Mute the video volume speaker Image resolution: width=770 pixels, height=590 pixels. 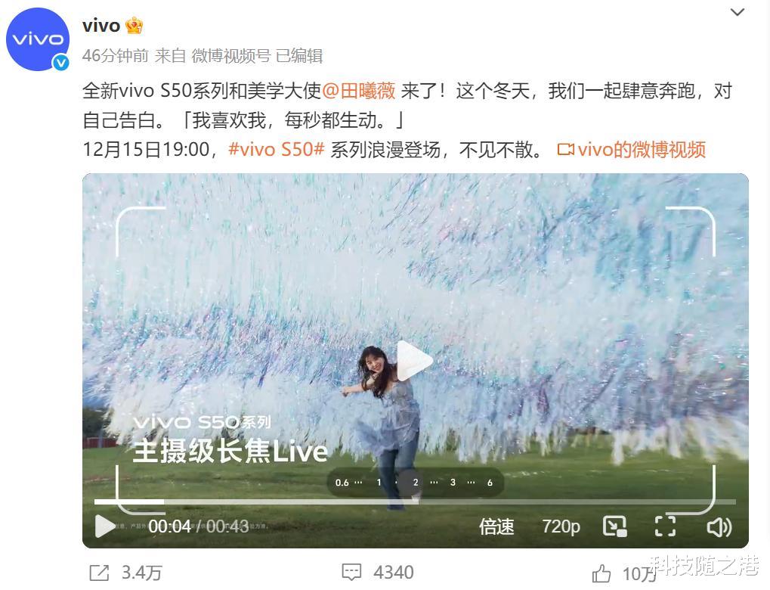[x=719, y=527]
